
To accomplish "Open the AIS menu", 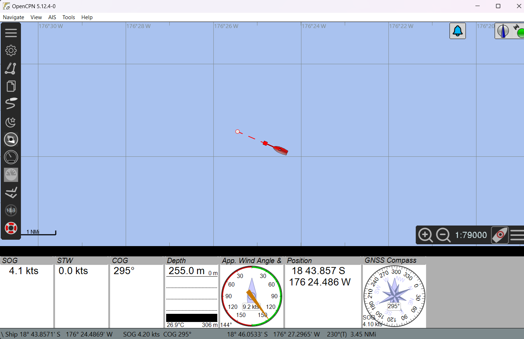I will [52, 17].
